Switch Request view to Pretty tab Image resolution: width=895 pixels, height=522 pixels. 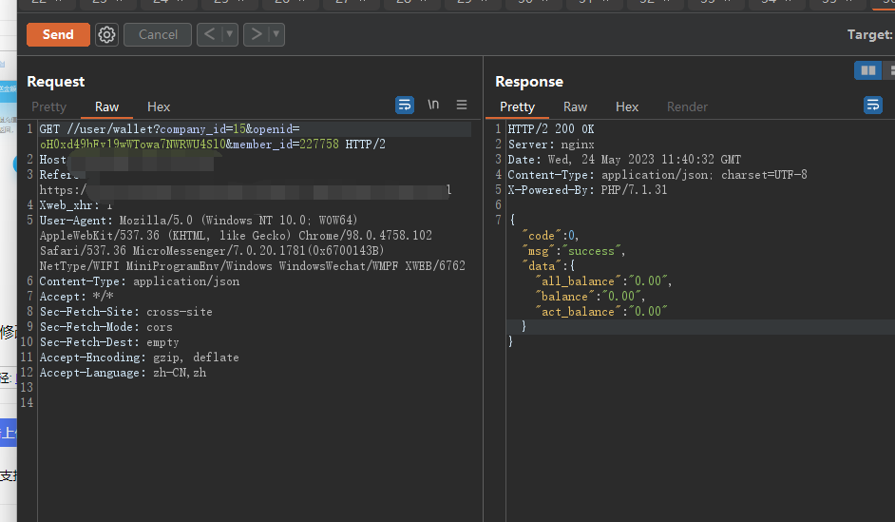tap(49, 106)
